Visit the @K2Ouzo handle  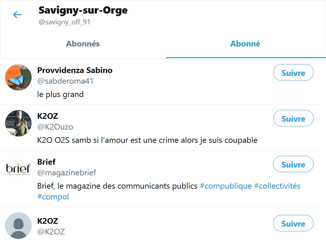55,127
